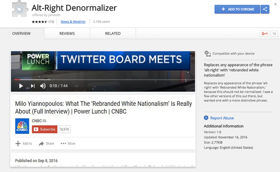Click the puzzle piece extension icon

(20, 9)
